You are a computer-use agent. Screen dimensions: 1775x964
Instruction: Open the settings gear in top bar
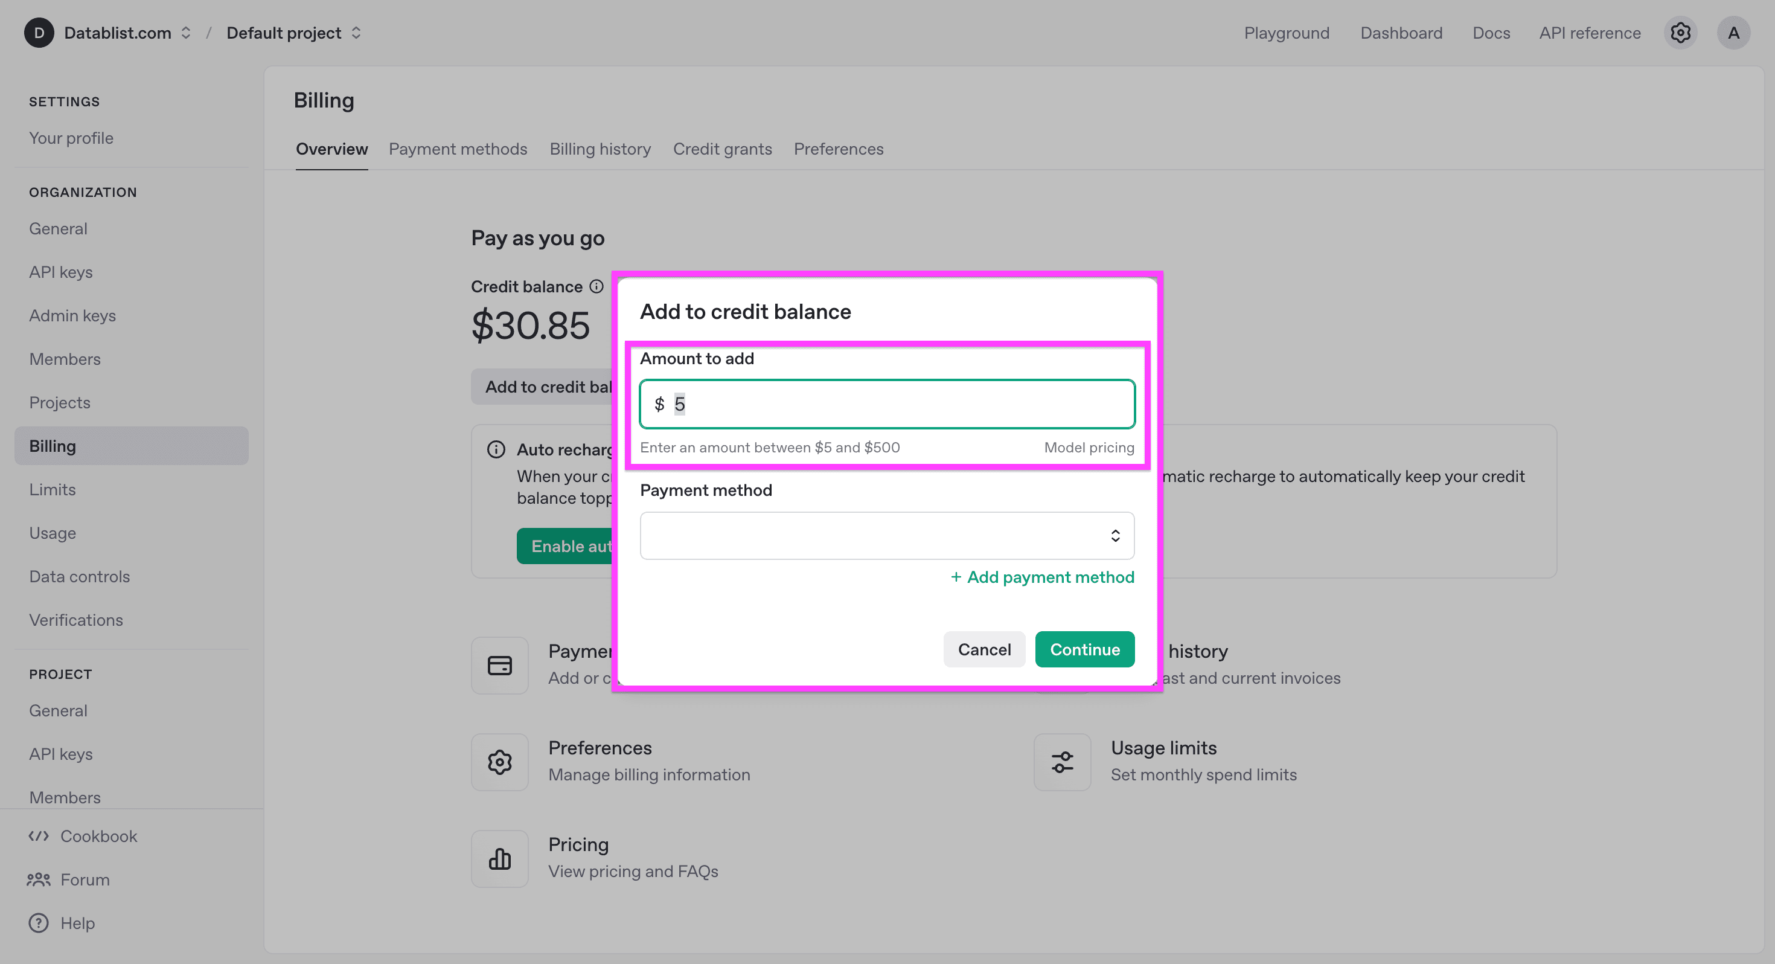coord(1680,33)
